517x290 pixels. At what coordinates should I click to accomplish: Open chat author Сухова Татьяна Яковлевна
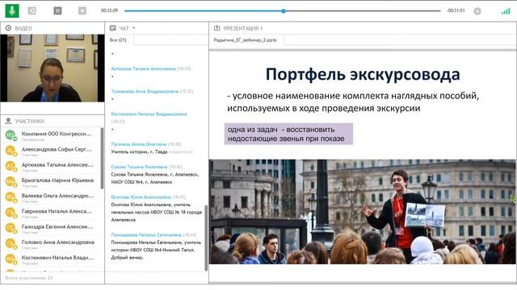pos(139,167)
